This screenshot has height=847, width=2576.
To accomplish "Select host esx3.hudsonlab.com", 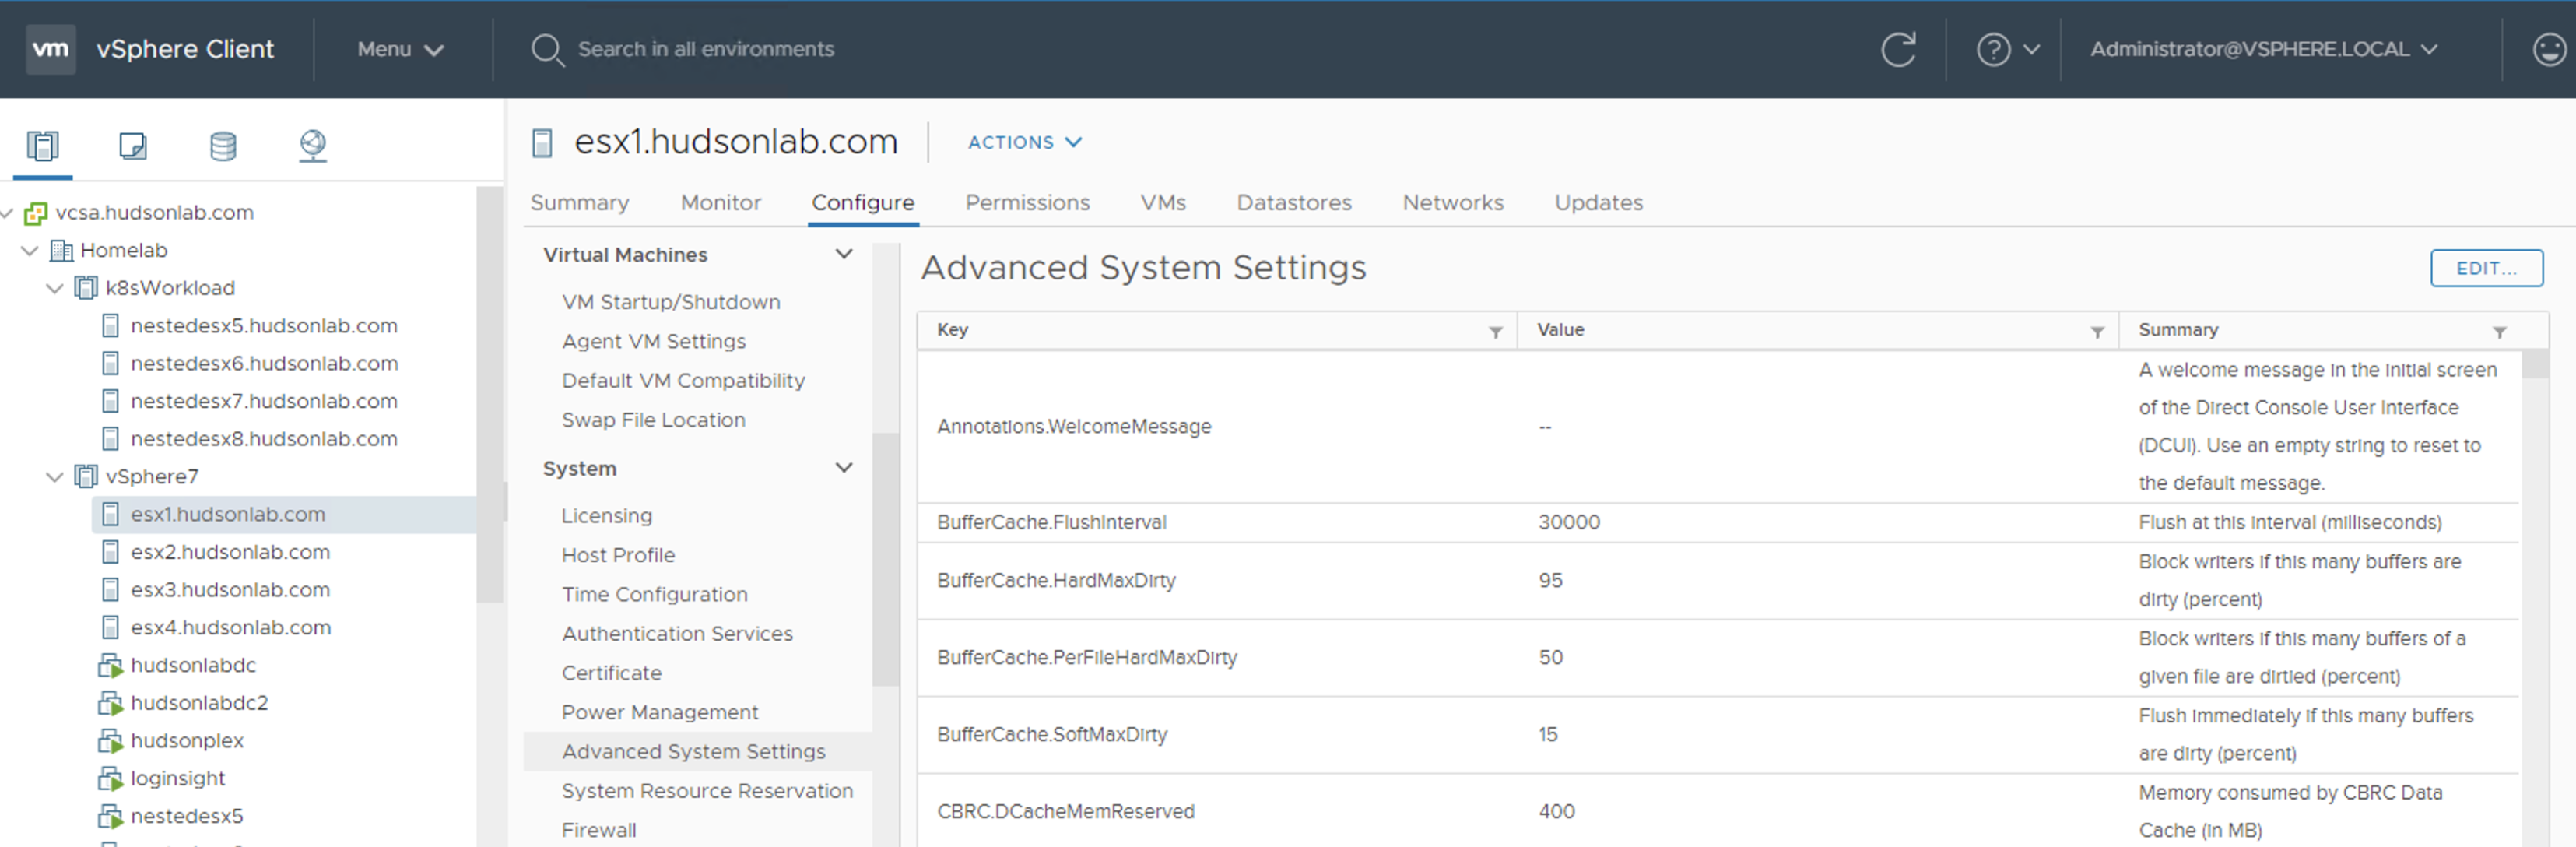I will coord(230,590).
